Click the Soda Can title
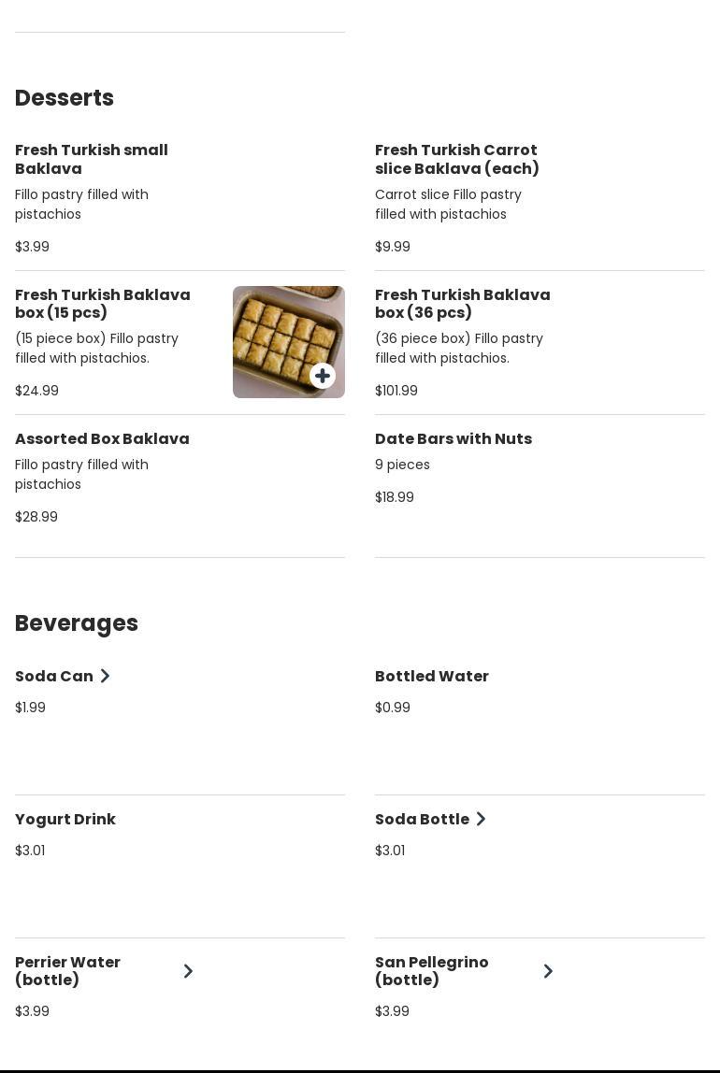 [54, 676]
